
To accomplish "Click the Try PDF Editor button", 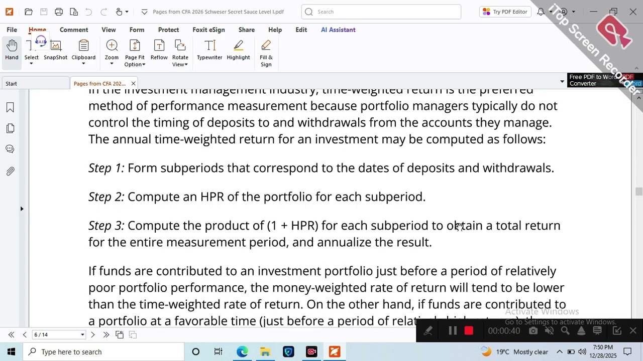I will (x=505, y=12).
